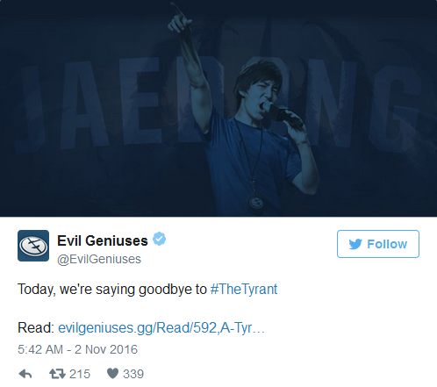Viewport: 437px width, 387px height.
Task: Follow the Evil Geniuses account
Action: point(378,244)
